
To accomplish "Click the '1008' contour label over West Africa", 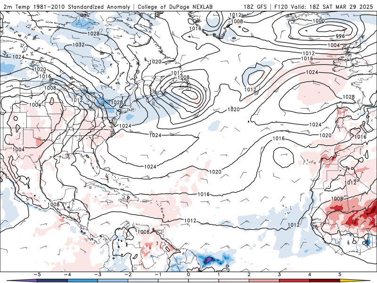I will point(337,199).
